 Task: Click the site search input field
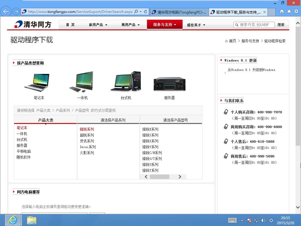(x=254, y=25)
